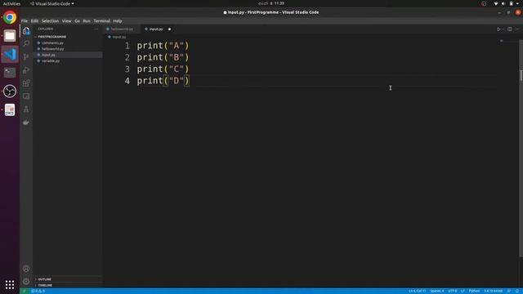Place cursor on line 1 print("A")
Image resolution: width=523 pixels, height=294 pixels.
pyautogui.click(x=163, y=46)
